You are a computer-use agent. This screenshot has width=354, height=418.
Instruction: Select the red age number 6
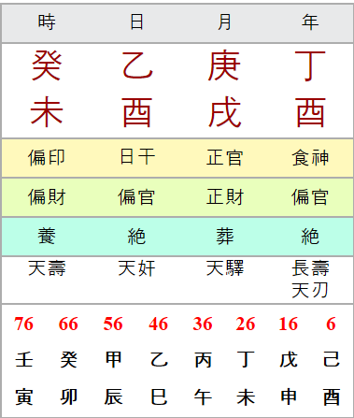pyautogui.click(x=331, y=324)
